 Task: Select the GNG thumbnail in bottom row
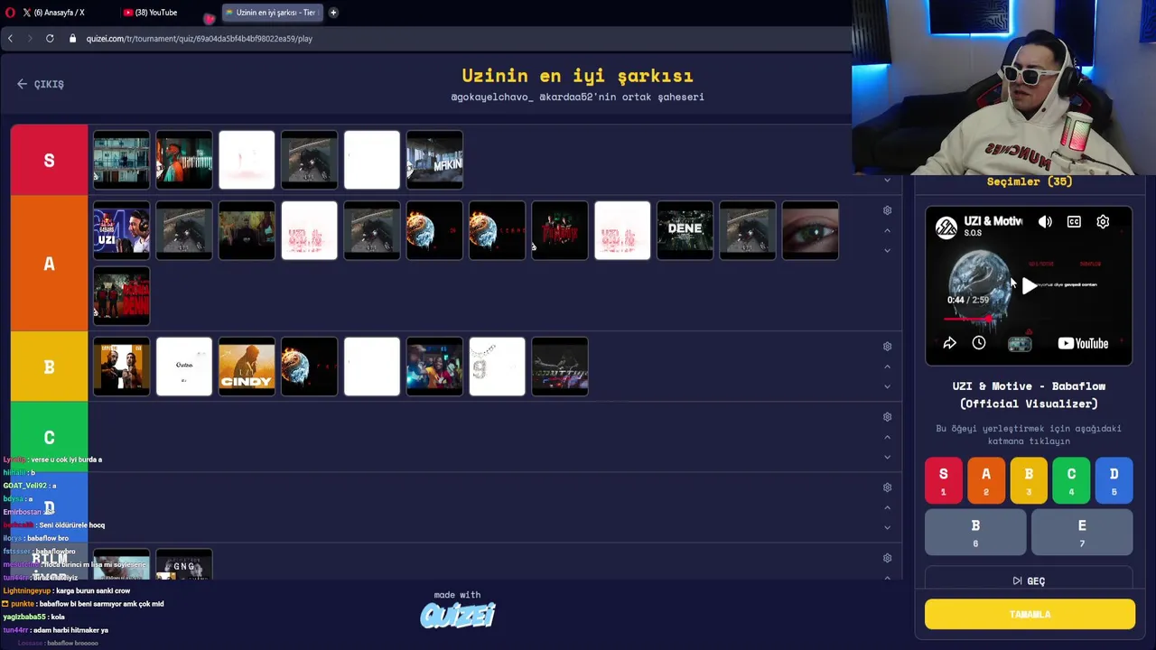[x=184, y=565]
